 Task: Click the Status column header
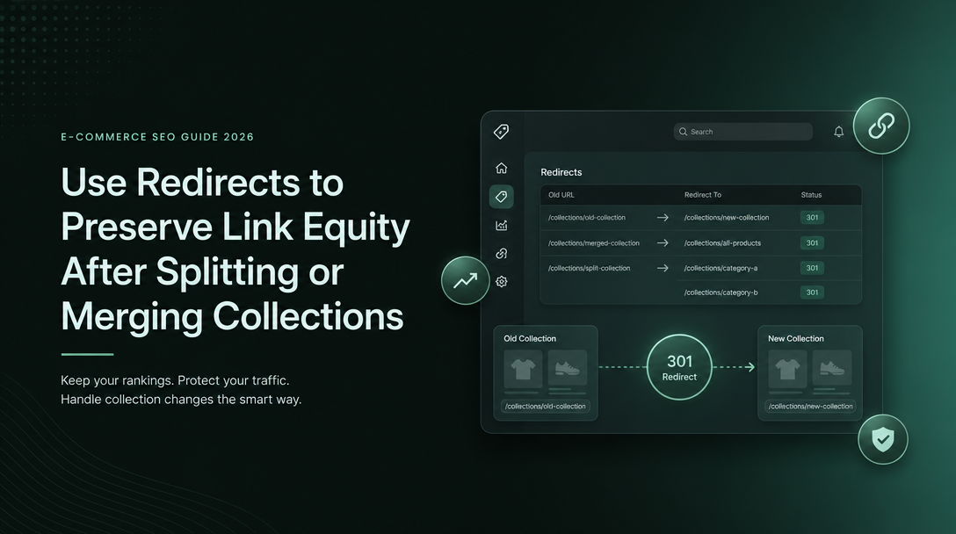[x=811, y=195]
